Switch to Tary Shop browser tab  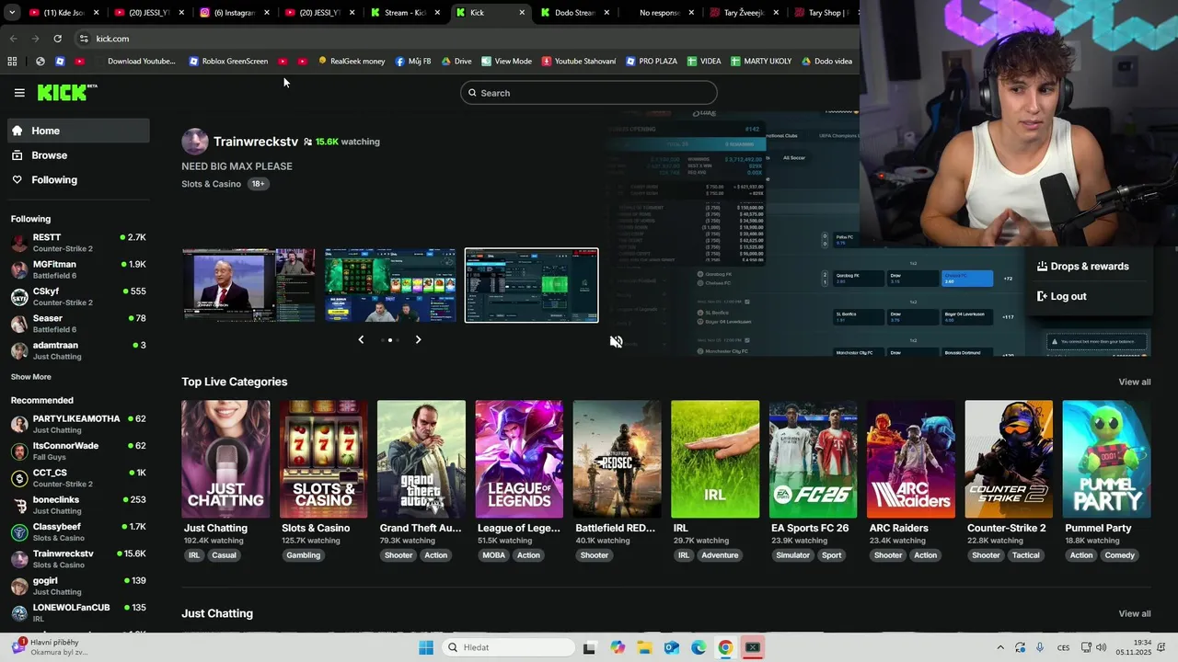click(824, 13)
